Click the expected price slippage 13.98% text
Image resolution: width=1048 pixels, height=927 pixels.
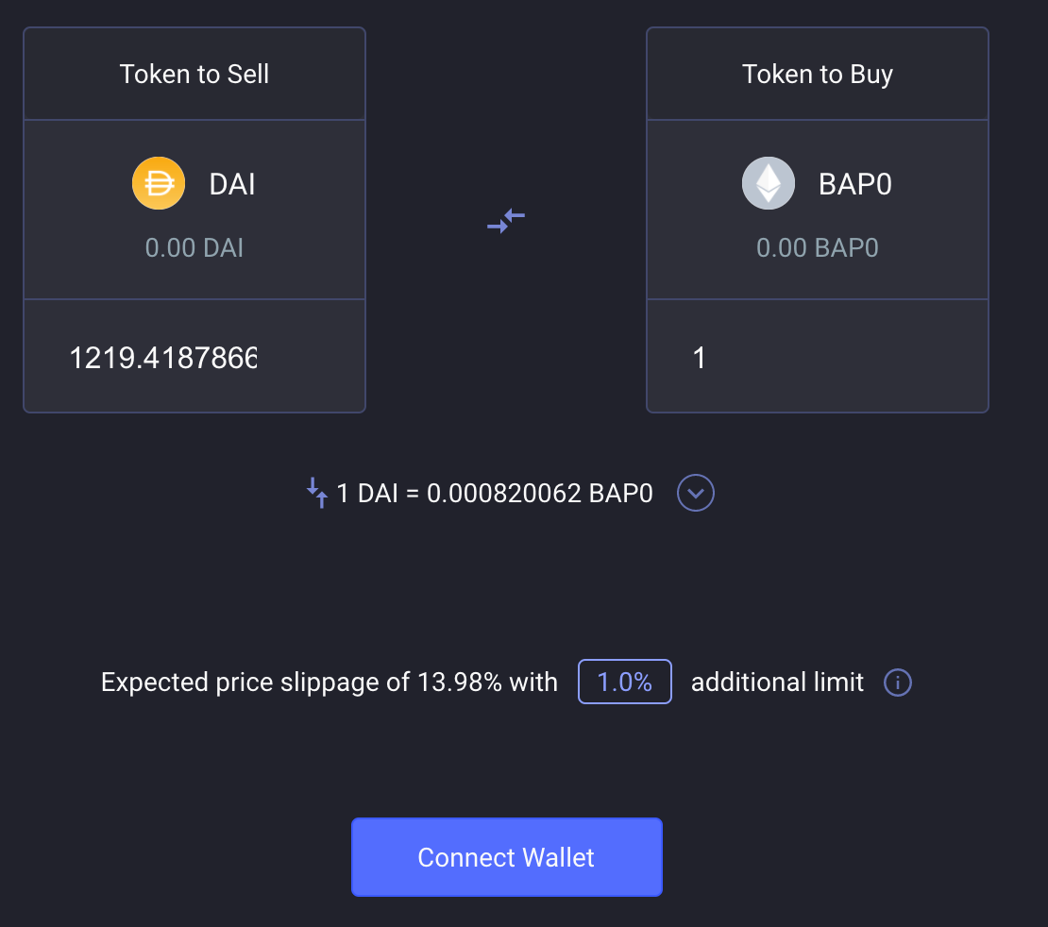tap(329, 683)
